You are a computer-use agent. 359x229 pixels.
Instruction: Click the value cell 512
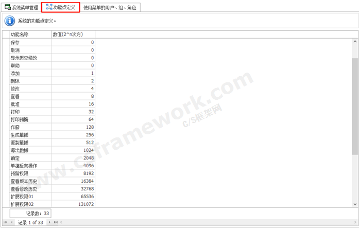pos(73,143)
